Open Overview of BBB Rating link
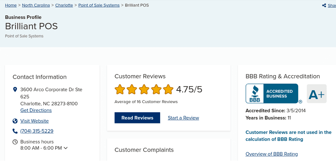This screenshot has height=161, width=336. [x=271, y=154]
